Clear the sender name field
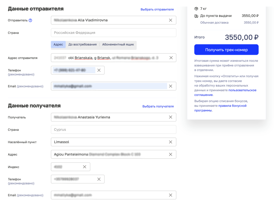This screenshot has height=206, width=274. (x=170, y=20)
